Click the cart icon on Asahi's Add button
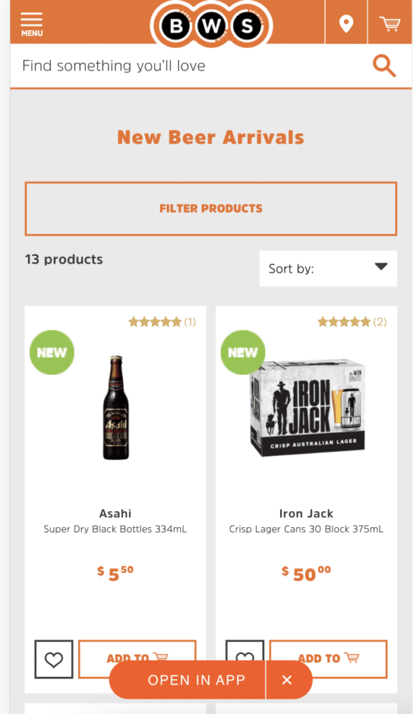 pos(160,658)
